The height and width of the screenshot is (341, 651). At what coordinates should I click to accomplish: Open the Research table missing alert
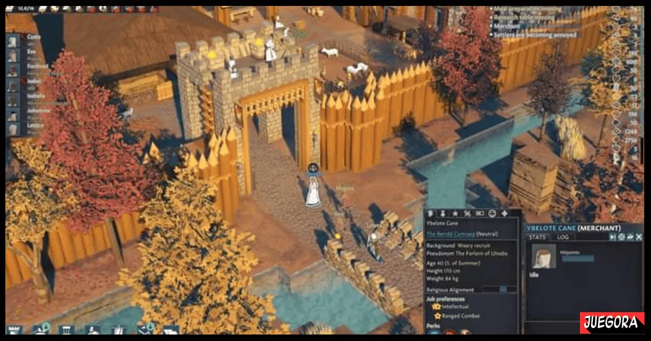coord(525,18)
